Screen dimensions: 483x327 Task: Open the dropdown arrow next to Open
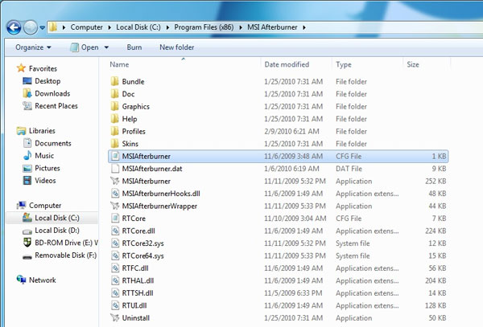point(106,47)
